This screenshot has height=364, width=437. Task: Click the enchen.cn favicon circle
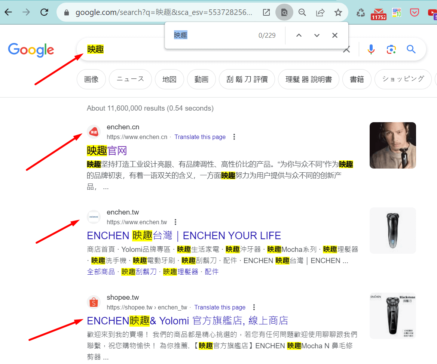coord(94,132)
